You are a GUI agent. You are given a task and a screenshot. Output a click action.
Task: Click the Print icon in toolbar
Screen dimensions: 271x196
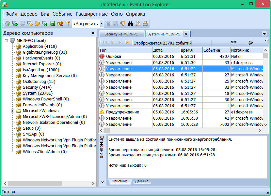[x=145, y=23]
